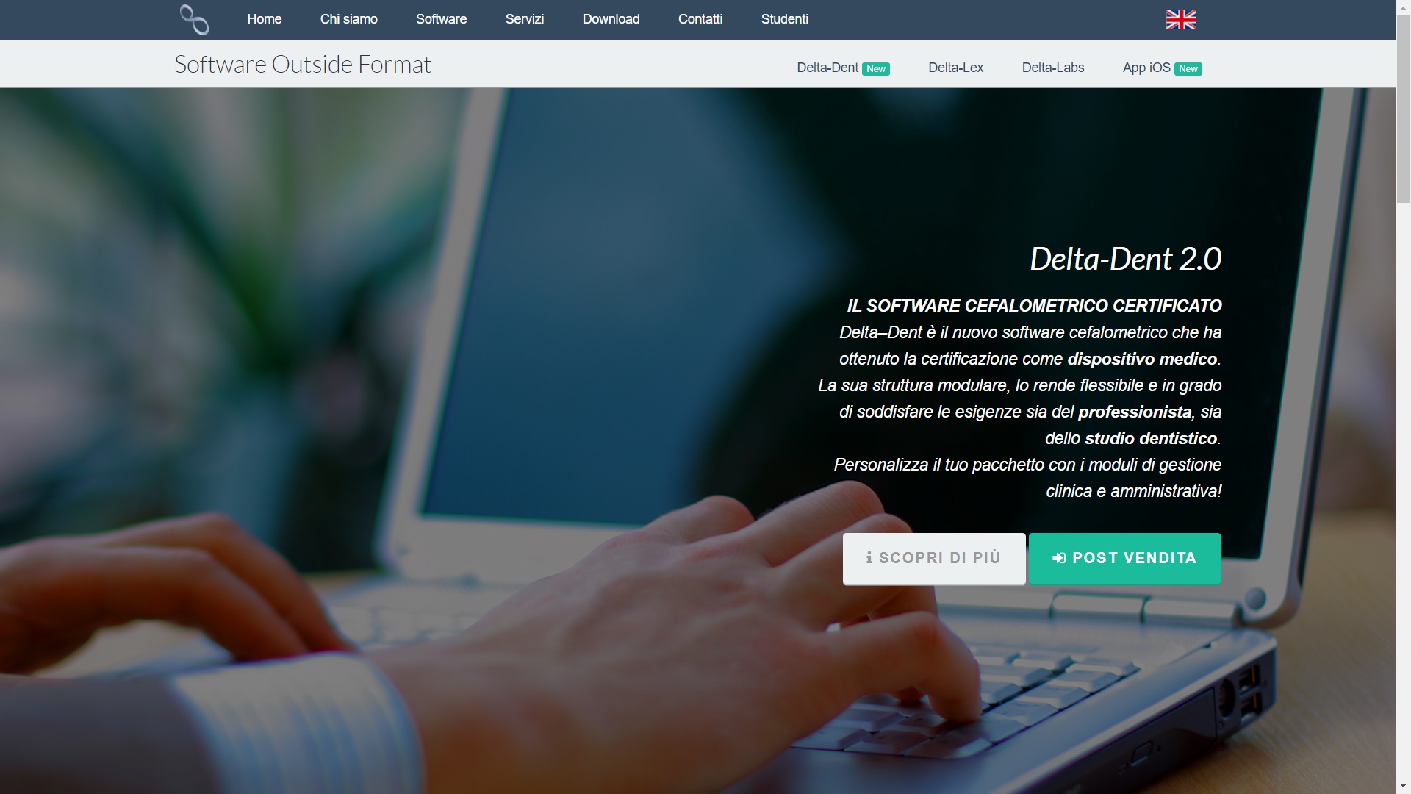This screenshot has width=1411, height=794.
Task: Click the Delta-Labs navigation icon
Action: coord(1053,67)
